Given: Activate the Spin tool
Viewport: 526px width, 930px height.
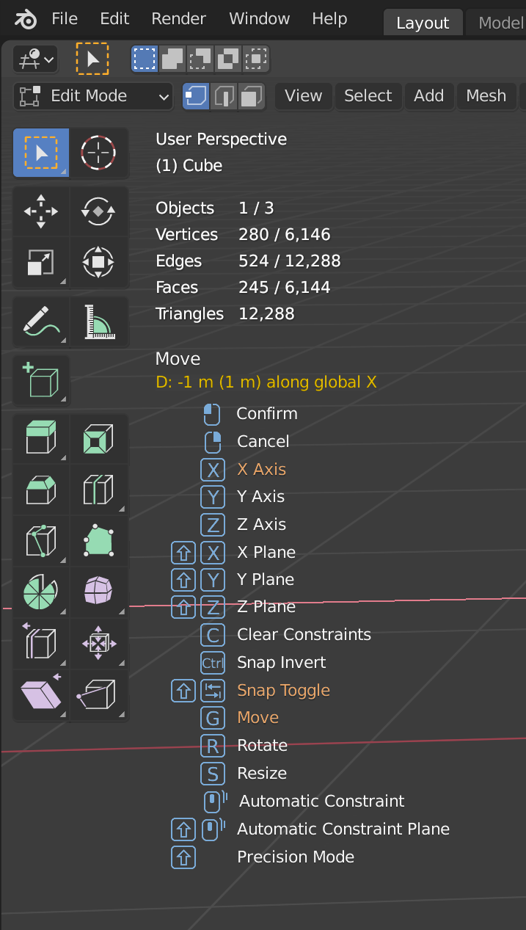Looking at the screenshot, I should pyautogui.click(x=41, y=592).
